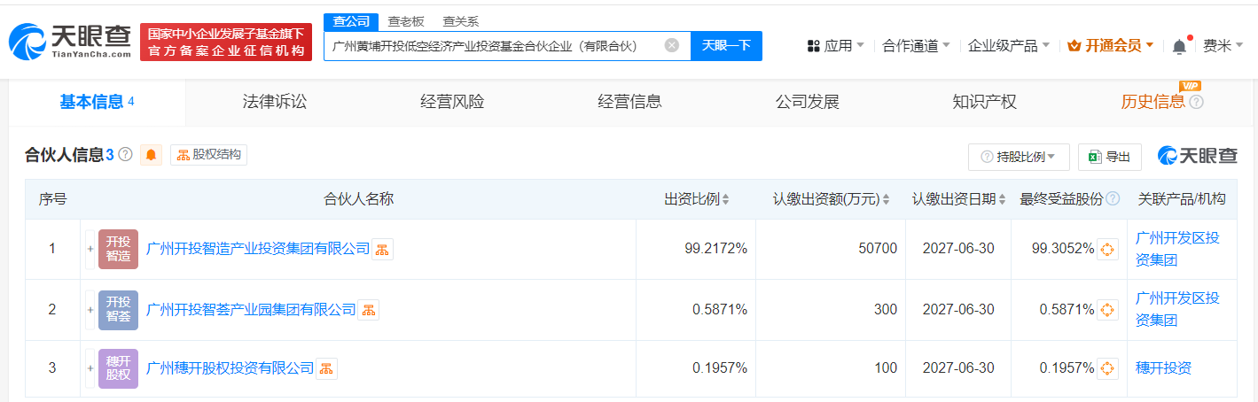Export the table with 导出 button
The image size is (1258, 402).
click(1109, 157)
